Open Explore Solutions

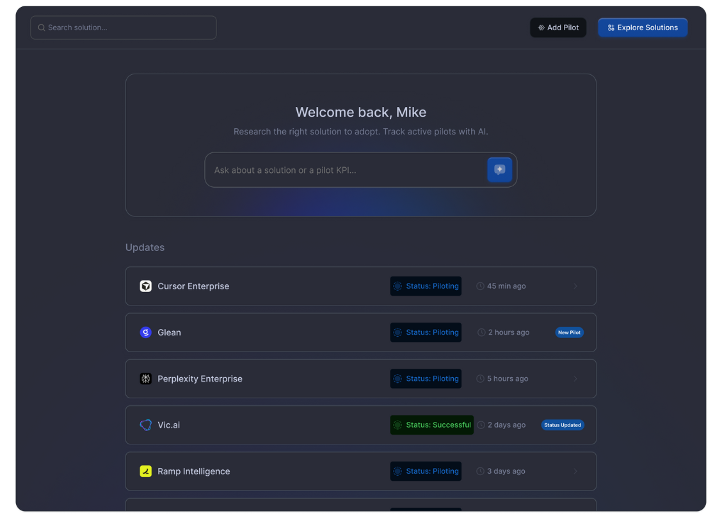(x=643, y=28)
